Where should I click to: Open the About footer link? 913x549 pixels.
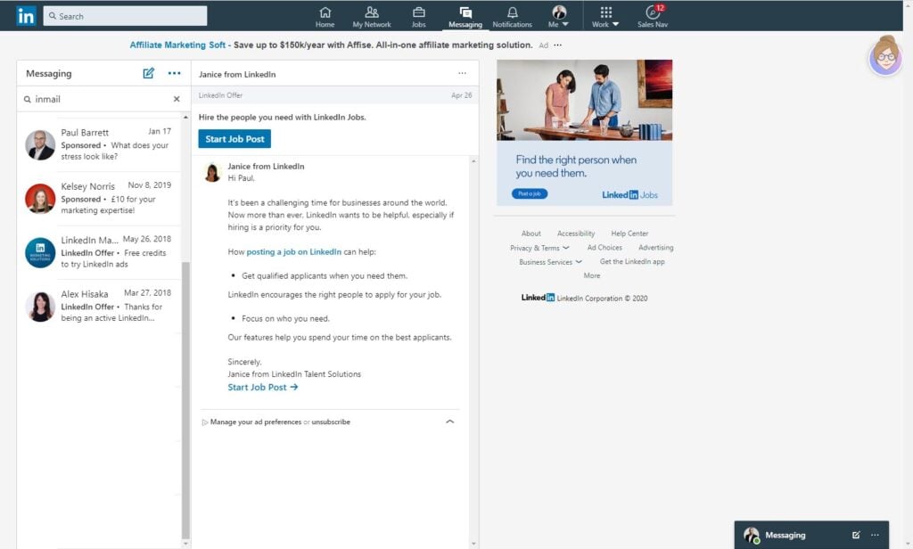click(531, 234)
